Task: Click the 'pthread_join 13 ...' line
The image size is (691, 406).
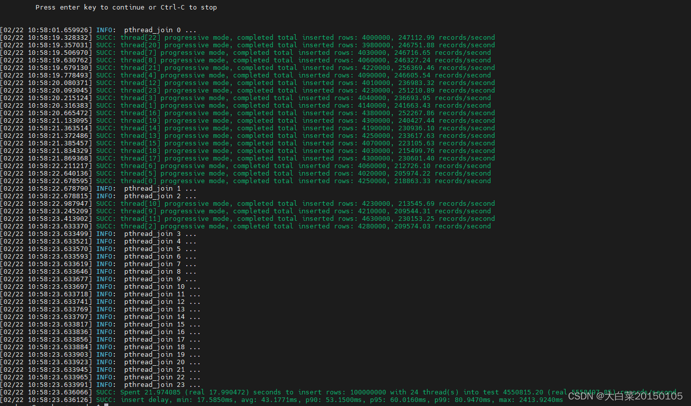Action: point(100,309)
